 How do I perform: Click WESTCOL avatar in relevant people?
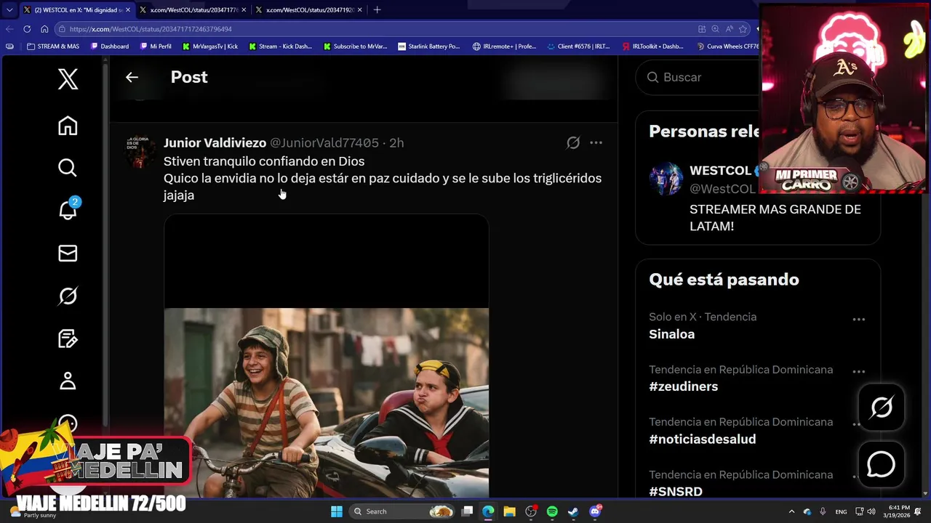[666, 179]
